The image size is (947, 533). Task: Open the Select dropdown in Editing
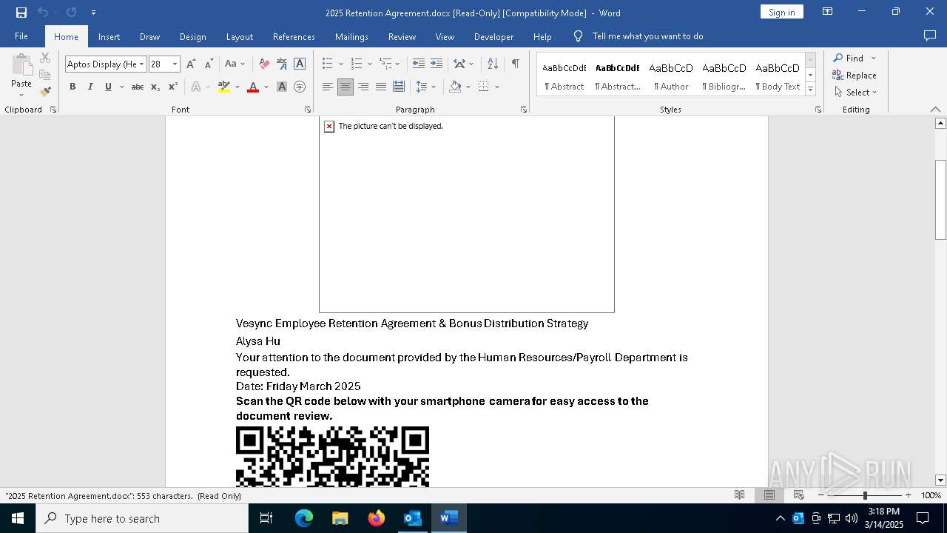click(855, 93)
